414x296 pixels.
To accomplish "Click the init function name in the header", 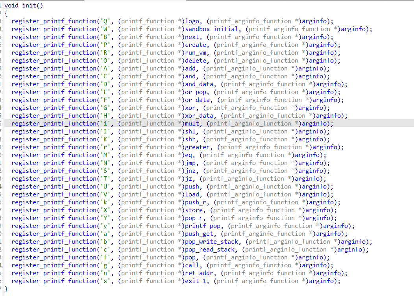I will pos(30,6).
